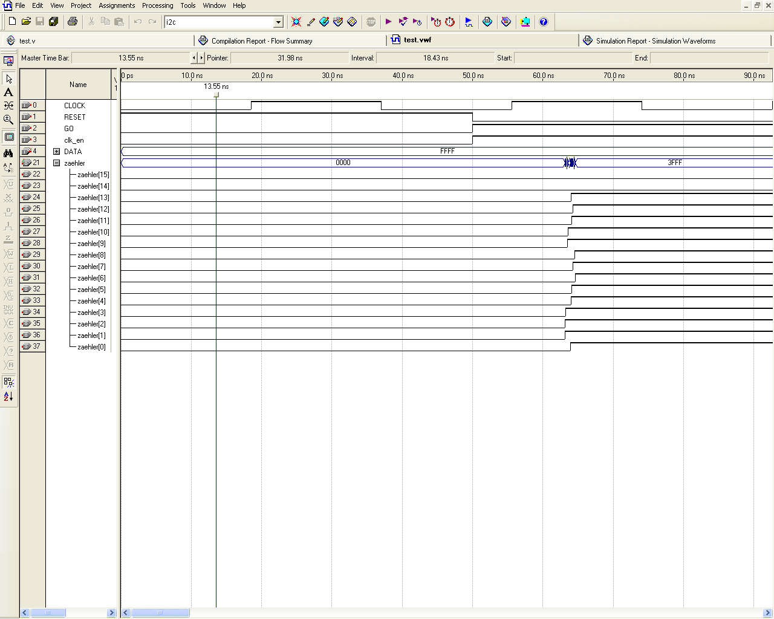The height and width of the screenshot is (619, 774).
Task: Select the Text tool
Action: 8,92
